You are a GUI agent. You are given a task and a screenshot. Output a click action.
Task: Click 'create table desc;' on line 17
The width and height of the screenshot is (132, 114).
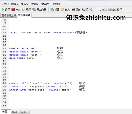(23, 48)
